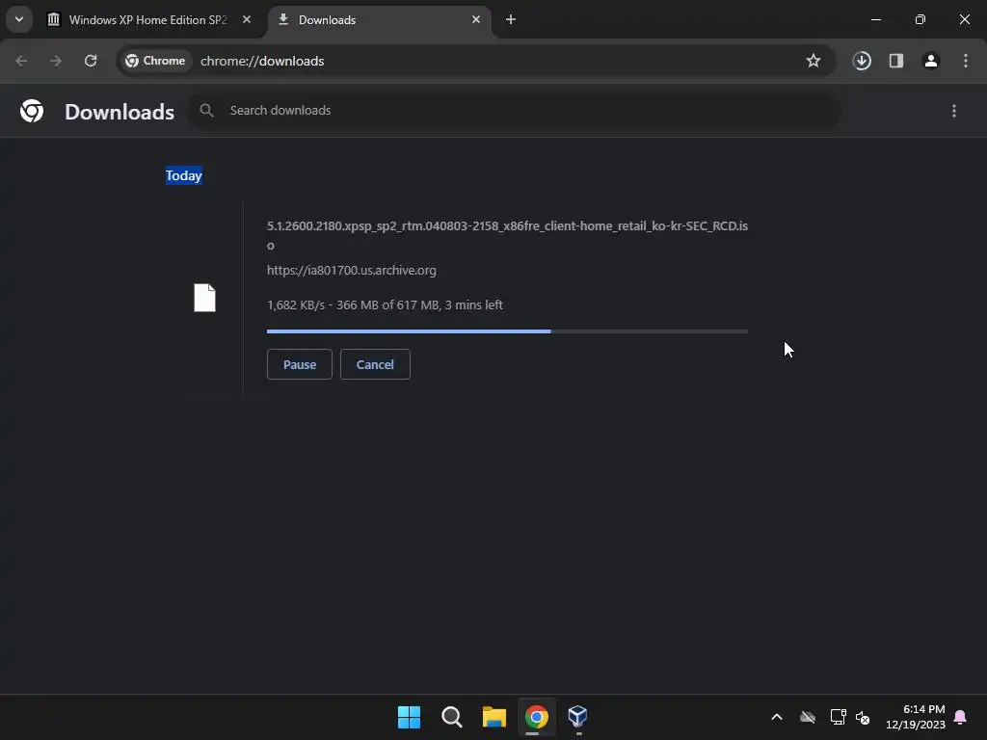Viewport: 987px width, 740px height.
Task: Switch to the Windows XP Home Edition SP2 tab
Action: (x=147, y=20)
